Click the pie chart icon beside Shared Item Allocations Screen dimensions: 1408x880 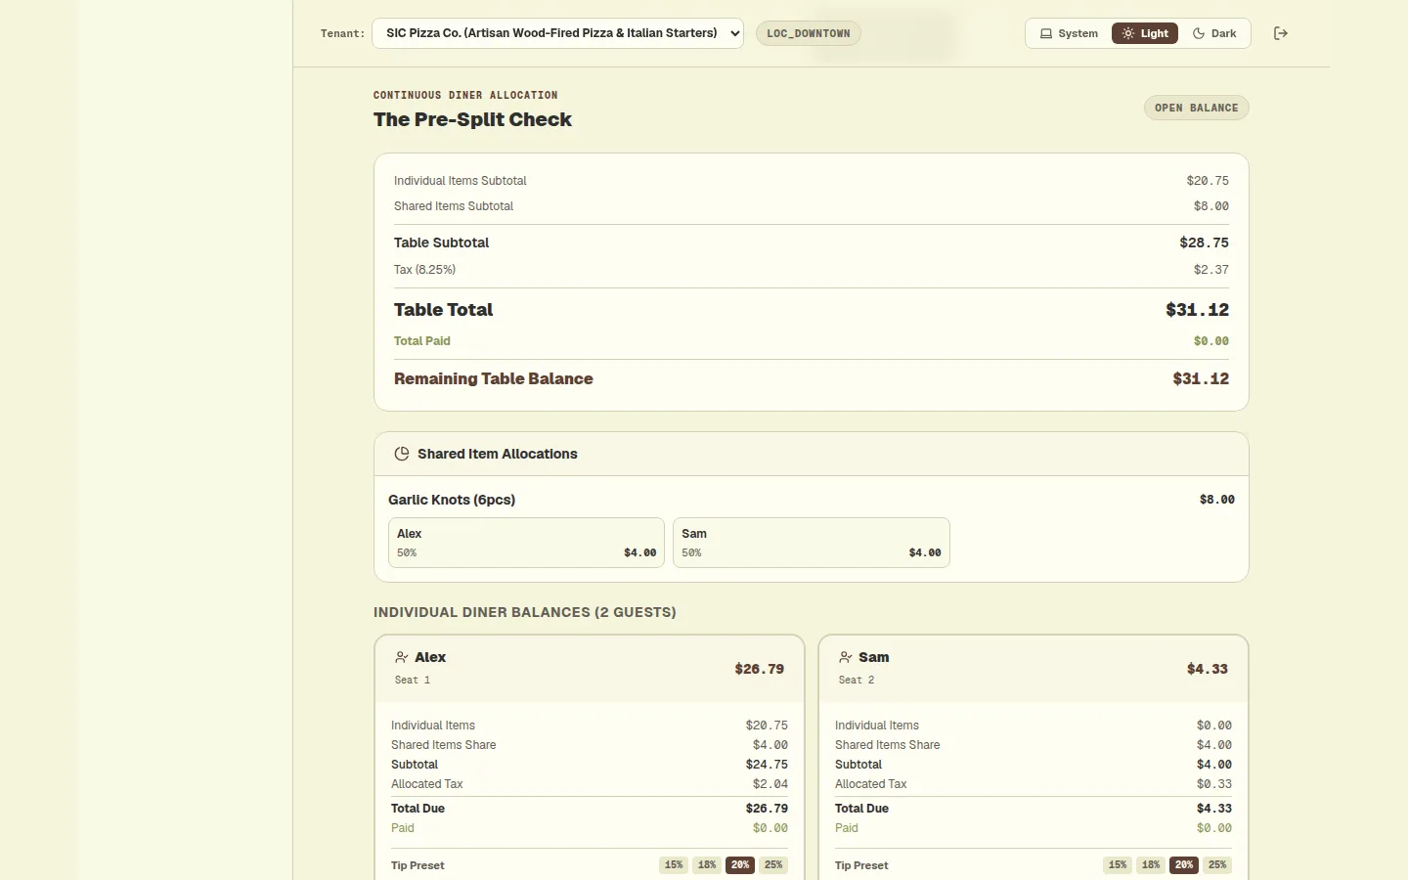[x=401, y=454]
